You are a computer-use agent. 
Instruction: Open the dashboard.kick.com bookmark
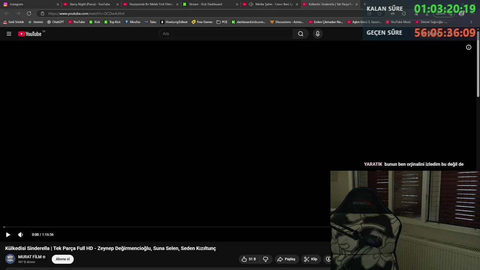click(x=248, y=22)
